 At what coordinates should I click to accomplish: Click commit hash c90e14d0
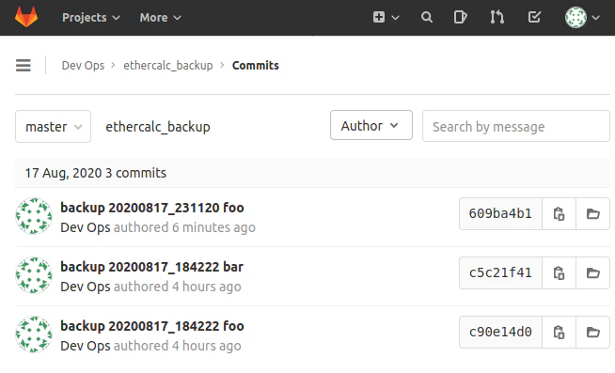(x=500, y=333)
